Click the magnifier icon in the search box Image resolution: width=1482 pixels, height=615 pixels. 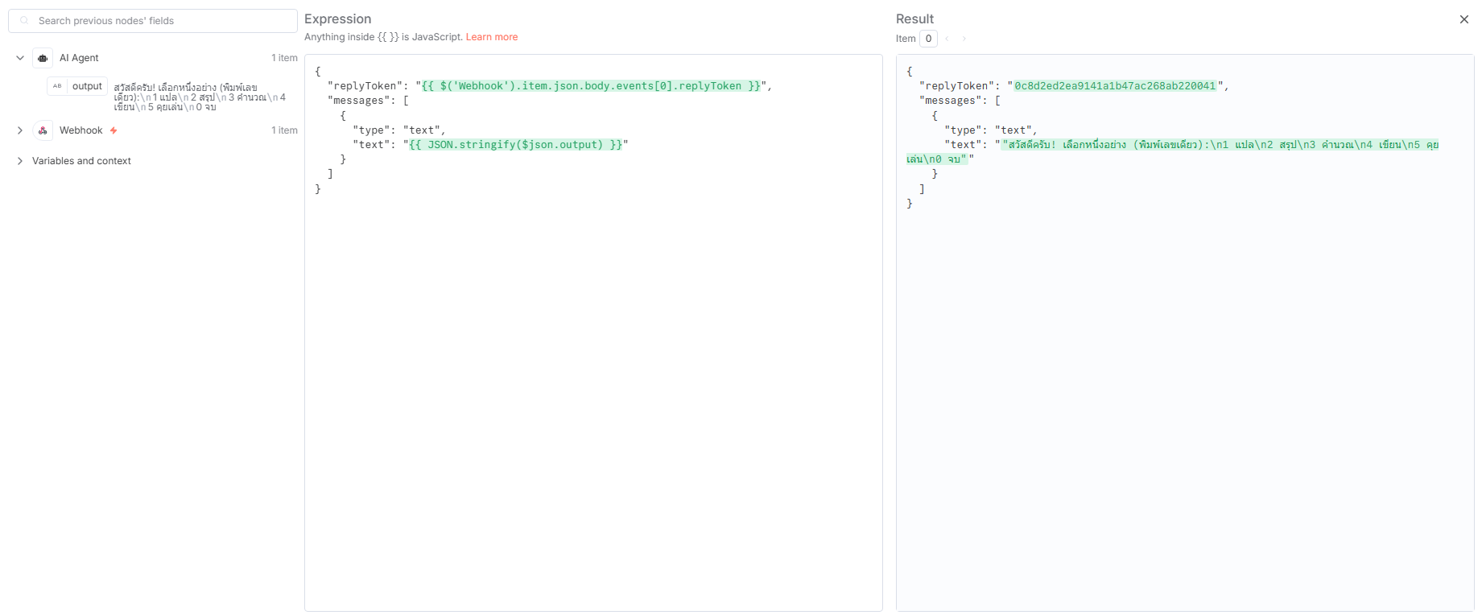24,21
